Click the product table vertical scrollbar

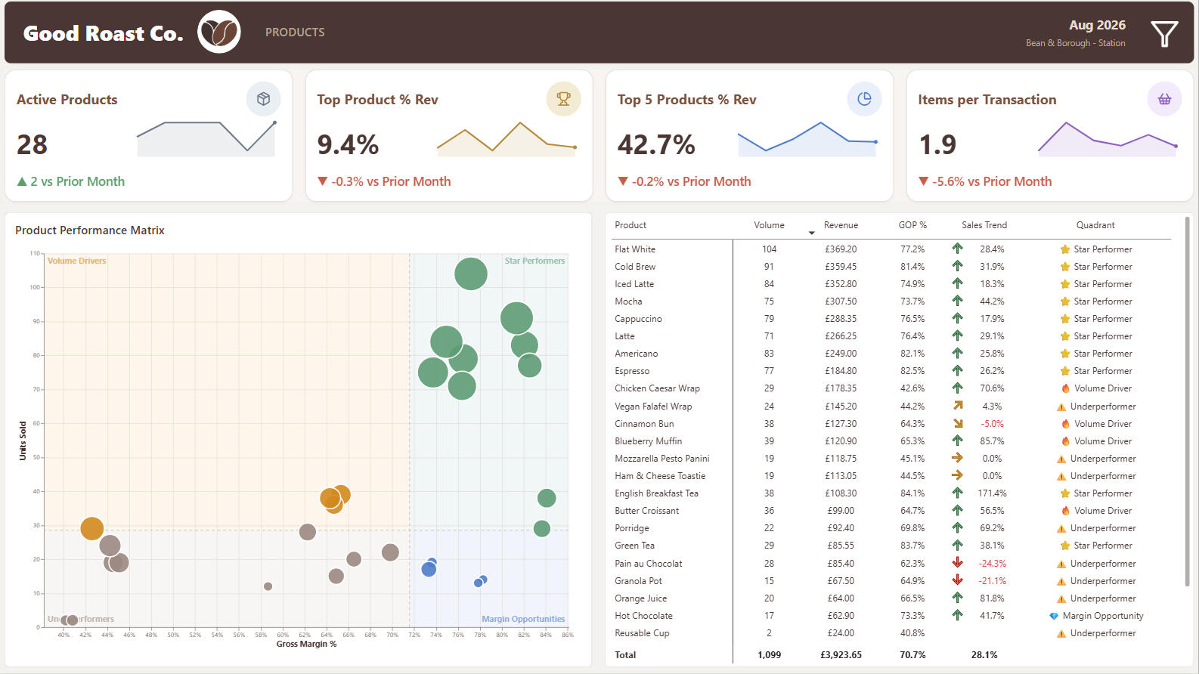[x=1187, y=400]
